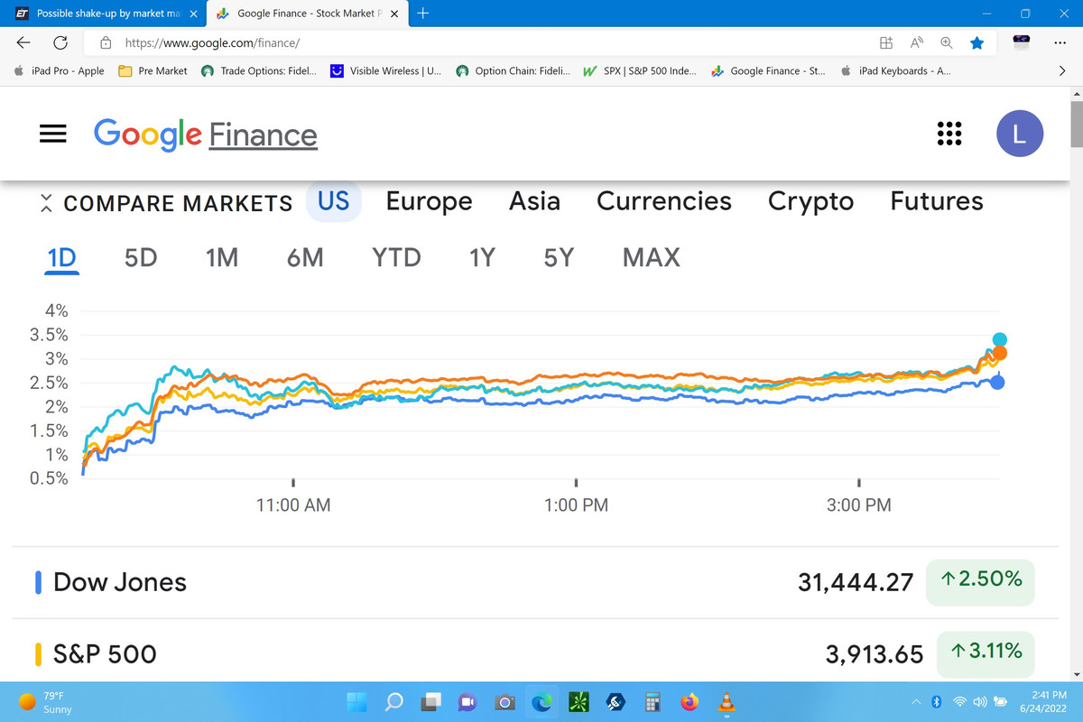Open iPad Pro - Apple bookmark
This screenshot has width=1083, height=722.
[x=59, y=70]
